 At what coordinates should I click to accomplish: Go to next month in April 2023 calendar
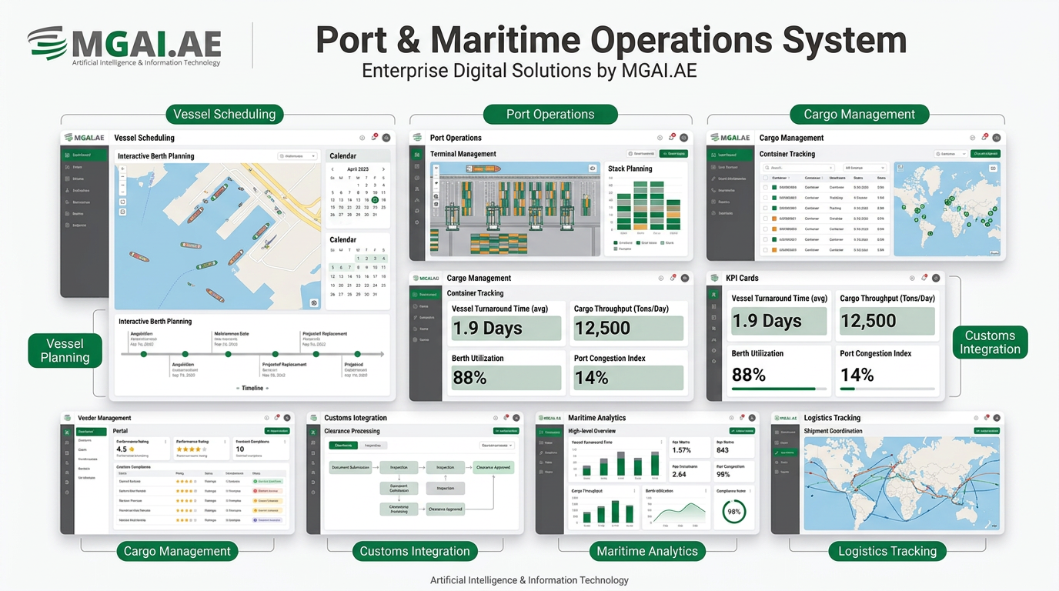(383, 169)
